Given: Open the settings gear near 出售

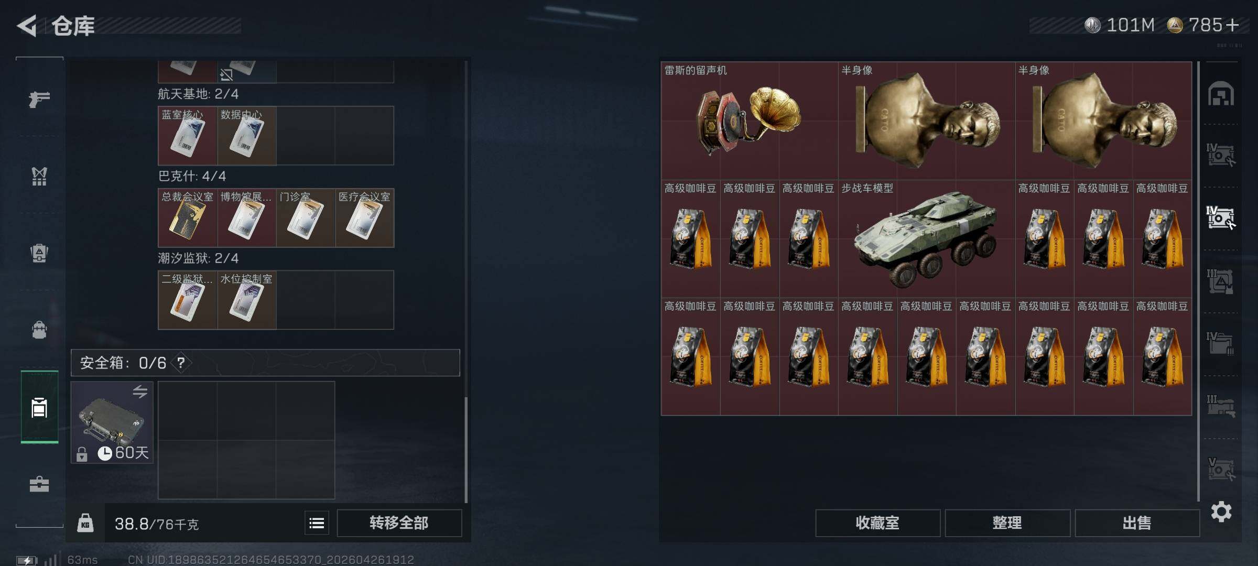Looking at the screenshot, I should point(1221,511).
